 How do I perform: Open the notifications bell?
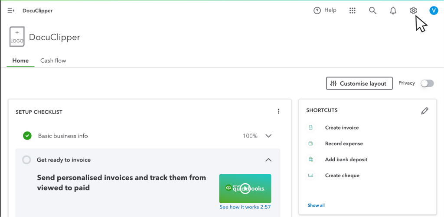393,11
